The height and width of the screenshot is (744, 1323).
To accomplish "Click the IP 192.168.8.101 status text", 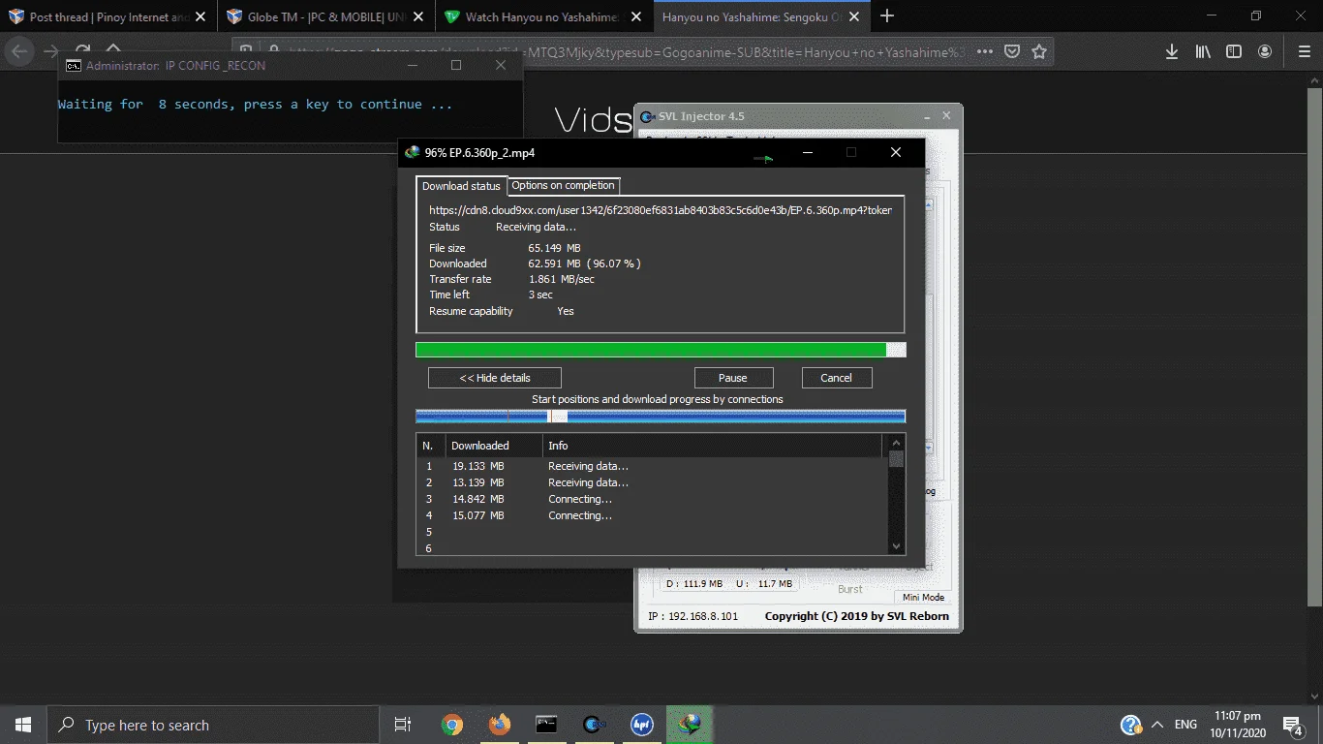I will [692, 616].
